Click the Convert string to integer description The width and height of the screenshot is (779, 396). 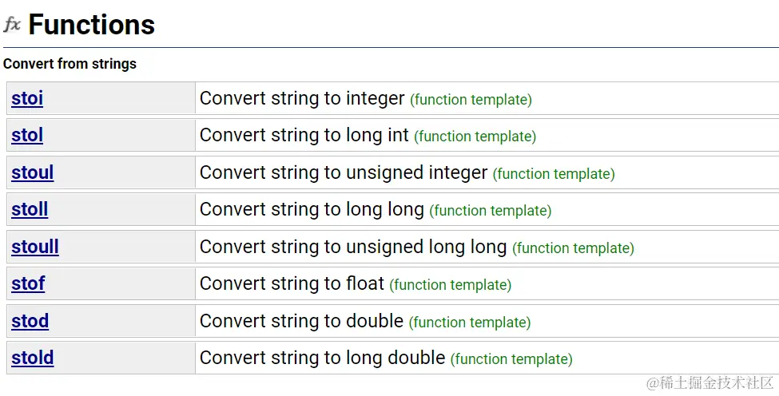tap(302, 98)
